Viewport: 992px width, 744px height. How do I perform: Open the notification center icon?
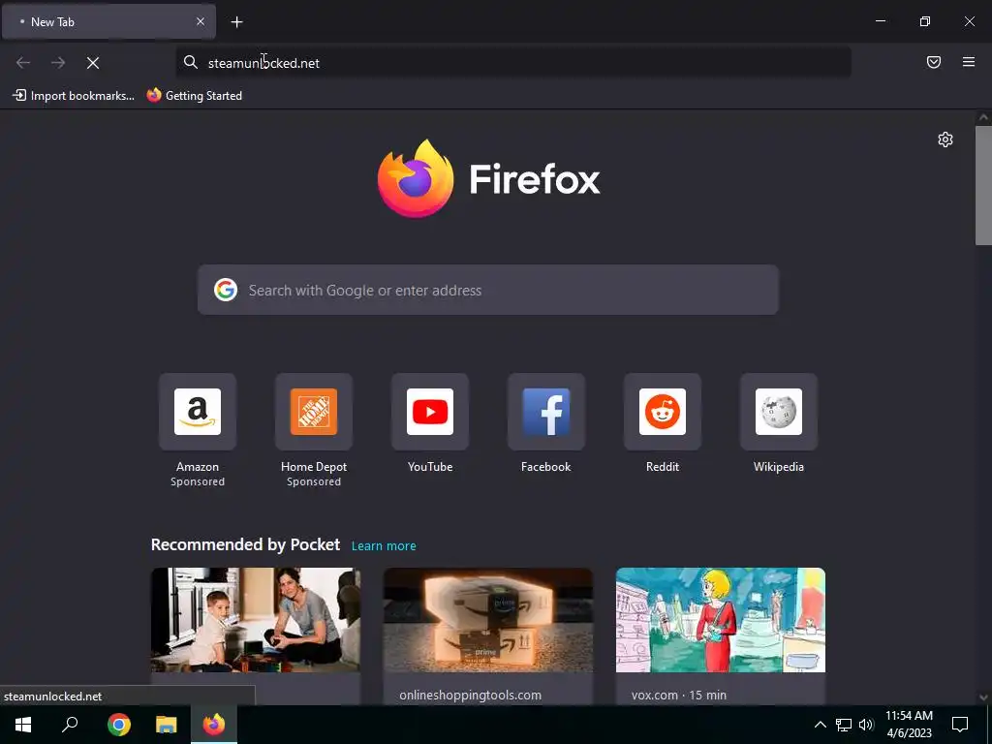click(x=960, y=725)
